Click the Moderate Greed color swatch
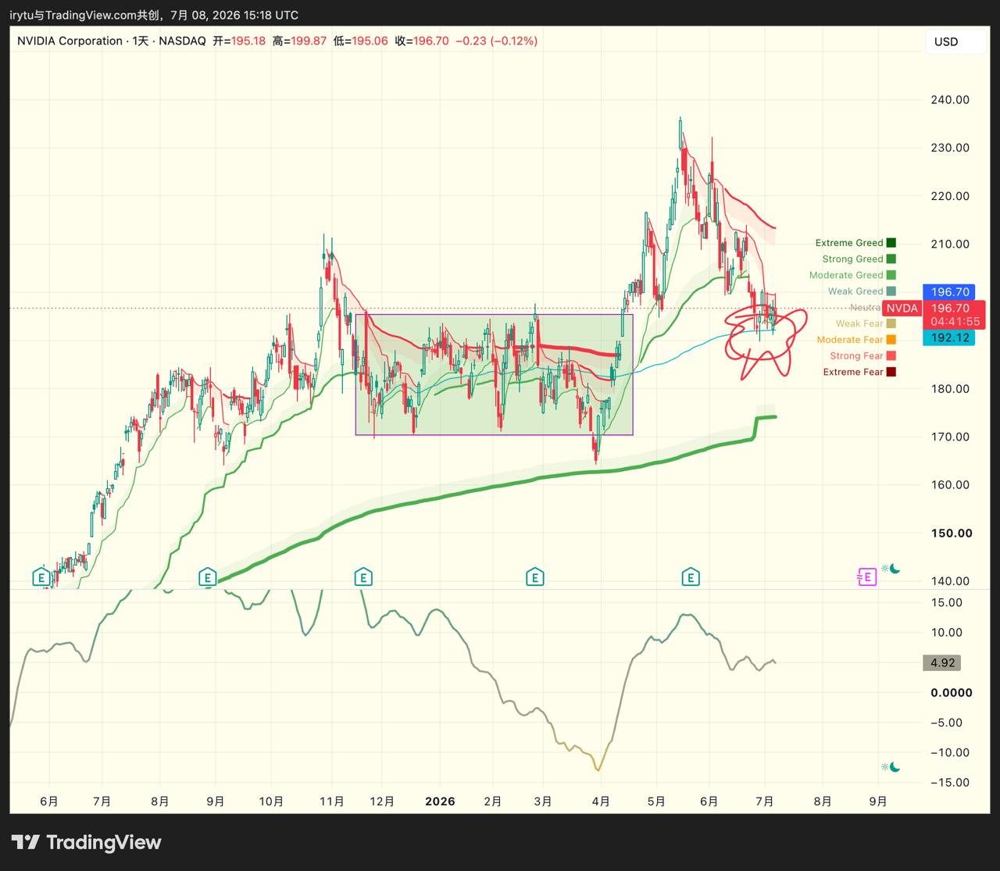The width and height of the screenshot is (1000, 871). pos(891,275)
